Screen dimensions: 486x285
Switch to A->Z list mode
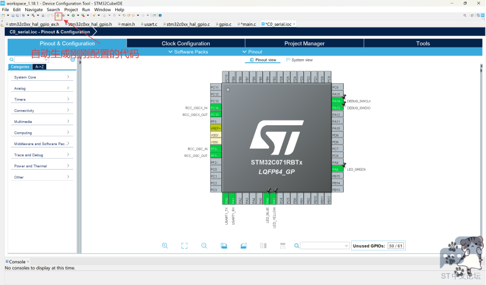pos(39,67)
